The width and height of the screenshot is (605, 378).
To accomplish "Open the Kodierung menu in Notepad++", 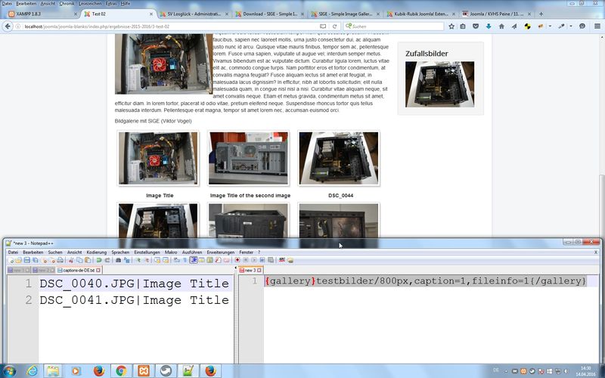I will (x=96, y=252).
